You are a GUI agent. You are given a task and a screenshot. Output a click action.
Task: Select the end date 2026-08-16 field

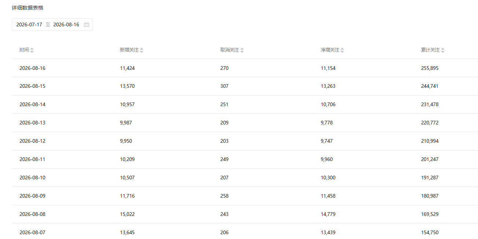[66, 25]
